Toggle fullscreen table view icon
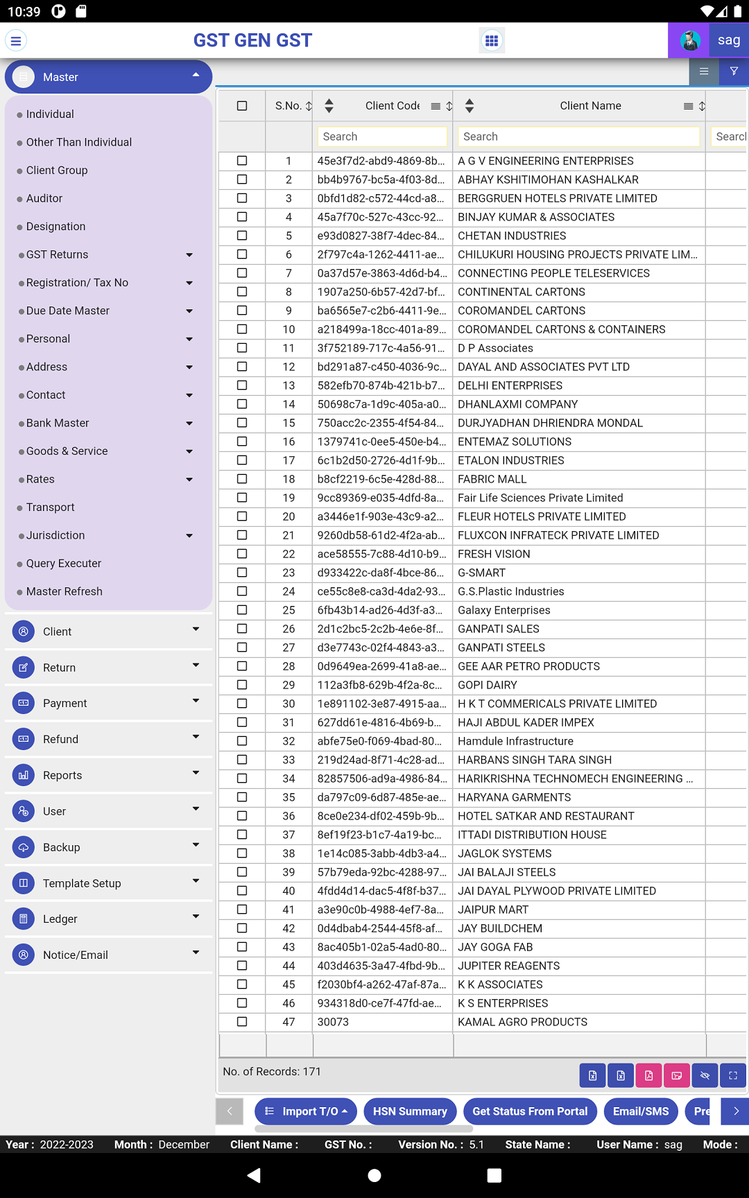Image resolution: width=749 pixels, height=1198 pixels. click(x=733, y=1075)
